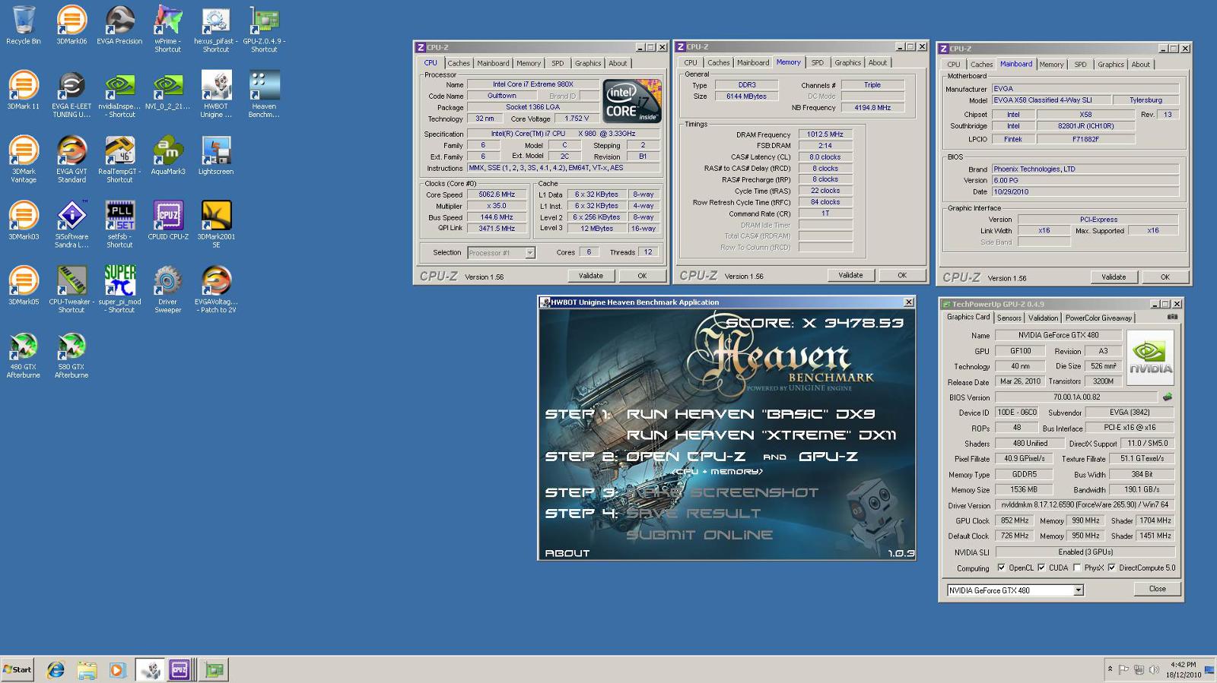This screenshot has width=1217, height=683.
Task: Toggle the CUDA checkbox in GPU-Z
Action: [1041, 568]
